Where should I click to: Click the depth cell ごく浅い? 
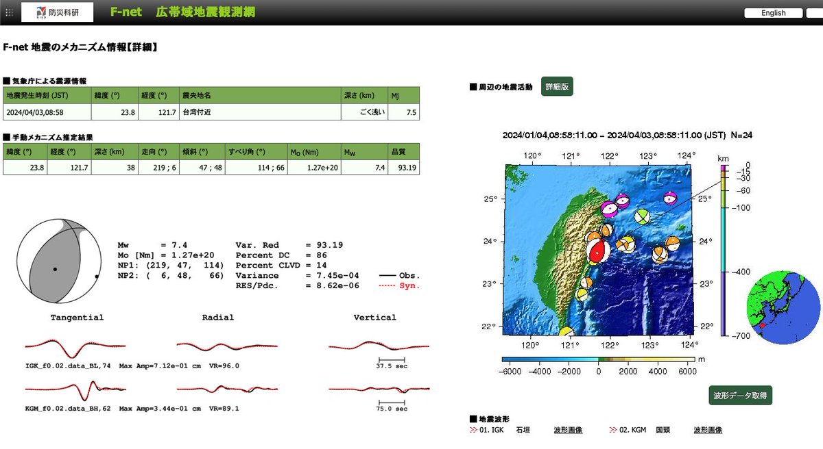[x=364, y=112]
